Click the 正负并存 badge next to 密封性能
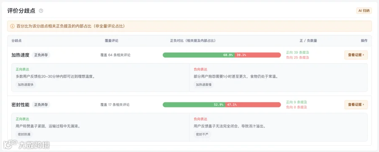This screenshot has height=152, width=379. [x=41, y=105]
